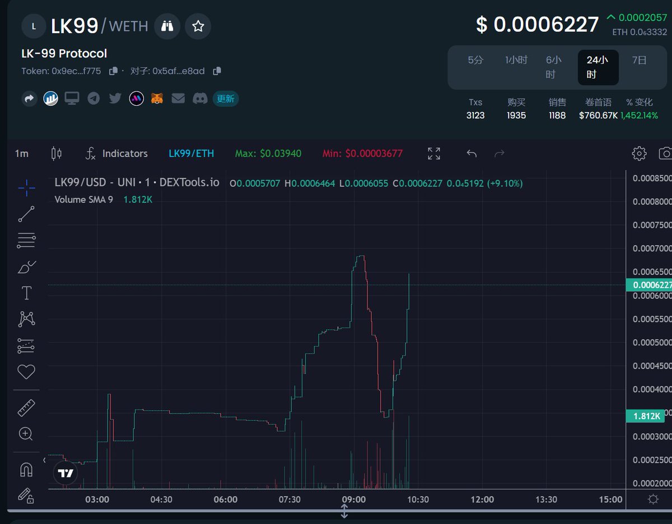The width and height of the screenshot is (672, 524).
Task: Click the LK99/USD chart title legend
Action: [x=137, y=183]
